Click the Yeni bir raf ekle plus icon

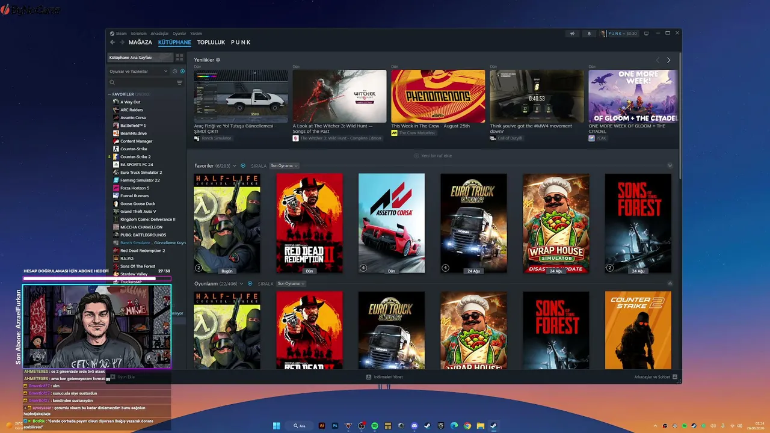[x=416, y=156]
